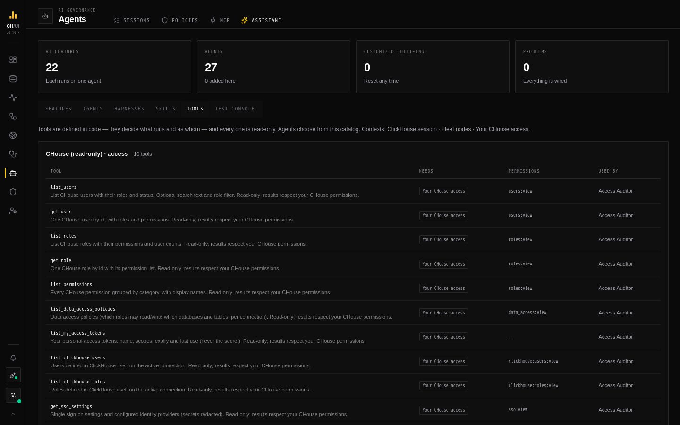Click the get_role tool name
This screenshot has width=680, height=425.
click(x=61, y=261)
